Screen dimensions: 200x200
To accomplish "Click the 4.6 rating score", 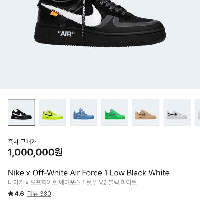I will pyautogui.click(x=19, y=194).
